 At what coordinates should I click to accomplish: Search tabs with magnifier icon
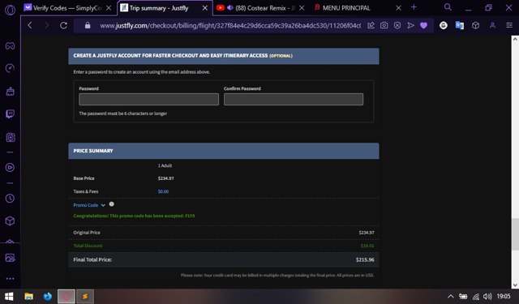click(448, 7)
